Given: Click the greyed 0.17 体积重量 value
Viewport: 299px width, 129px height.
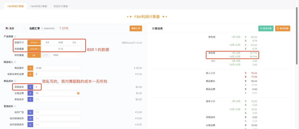Looking at the screenshot, I should pyautogui.click(x=46, y=55).
